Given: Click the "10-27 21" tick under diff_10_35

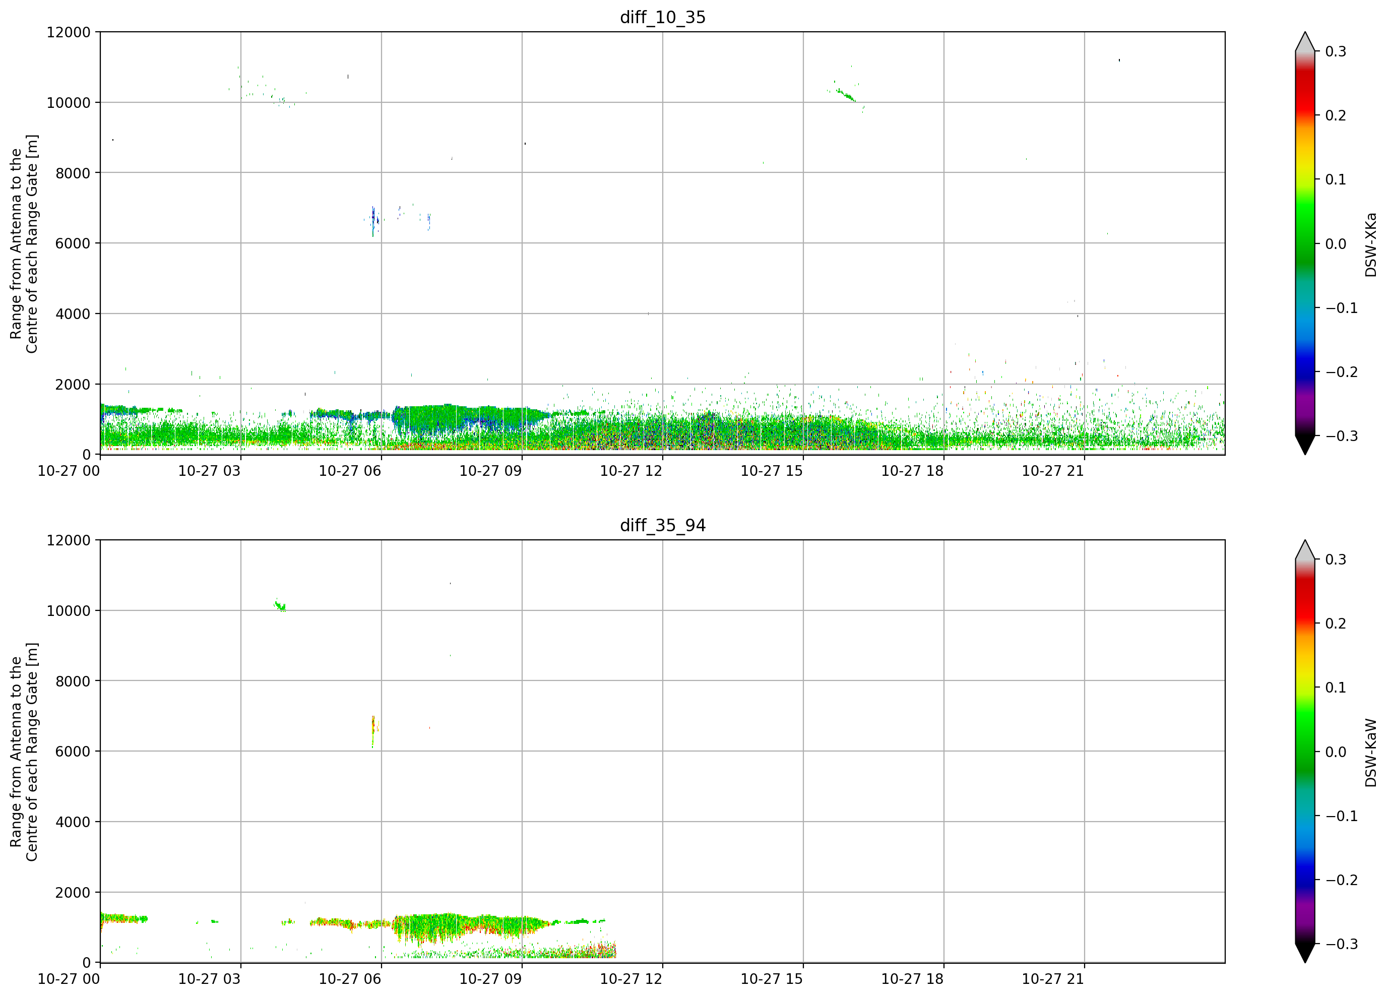Looking at the screenshot, I should (1053, 471).
